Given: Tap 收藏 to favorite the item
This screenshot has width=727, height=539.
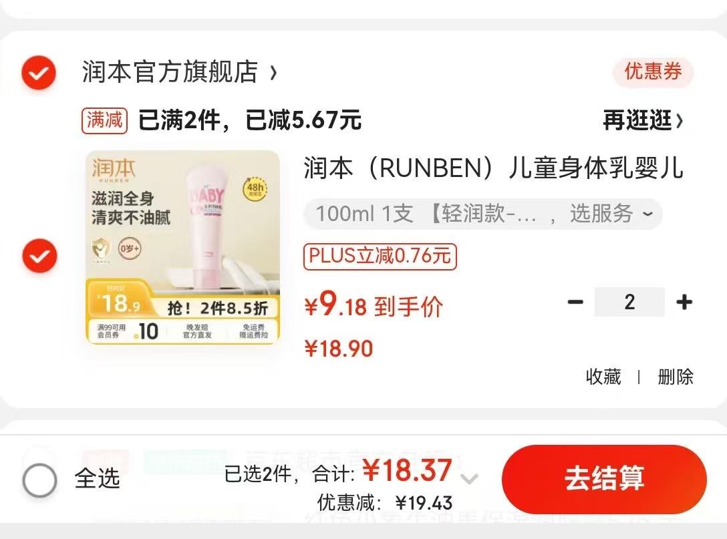Looking at the screenshot, I should [x=603, y=376].
